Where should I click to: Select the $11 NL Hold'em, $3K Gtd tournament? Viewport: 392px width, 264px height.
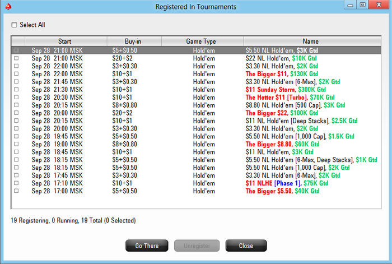pos(196,152)
